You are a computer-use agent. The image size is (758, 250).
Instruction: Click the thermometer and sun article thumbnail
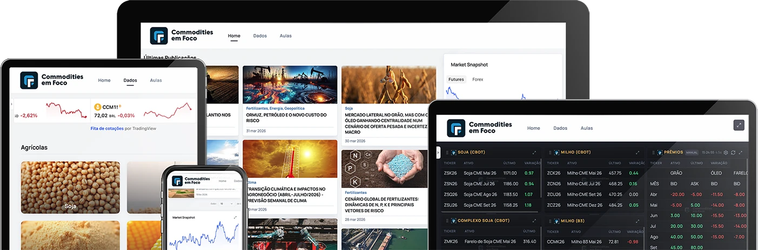click(290, 159)
